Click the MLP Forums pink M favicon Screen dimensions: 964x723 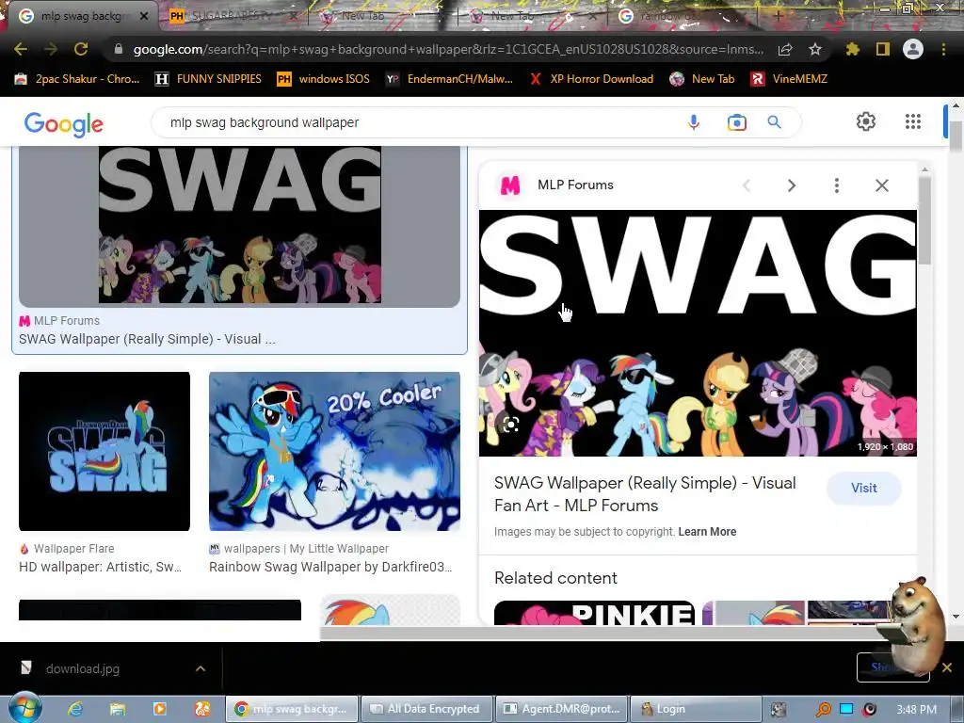[x=509, y=185]
